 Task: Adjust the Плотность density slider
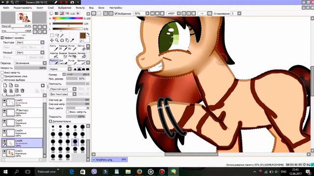(x=78, y=84)
